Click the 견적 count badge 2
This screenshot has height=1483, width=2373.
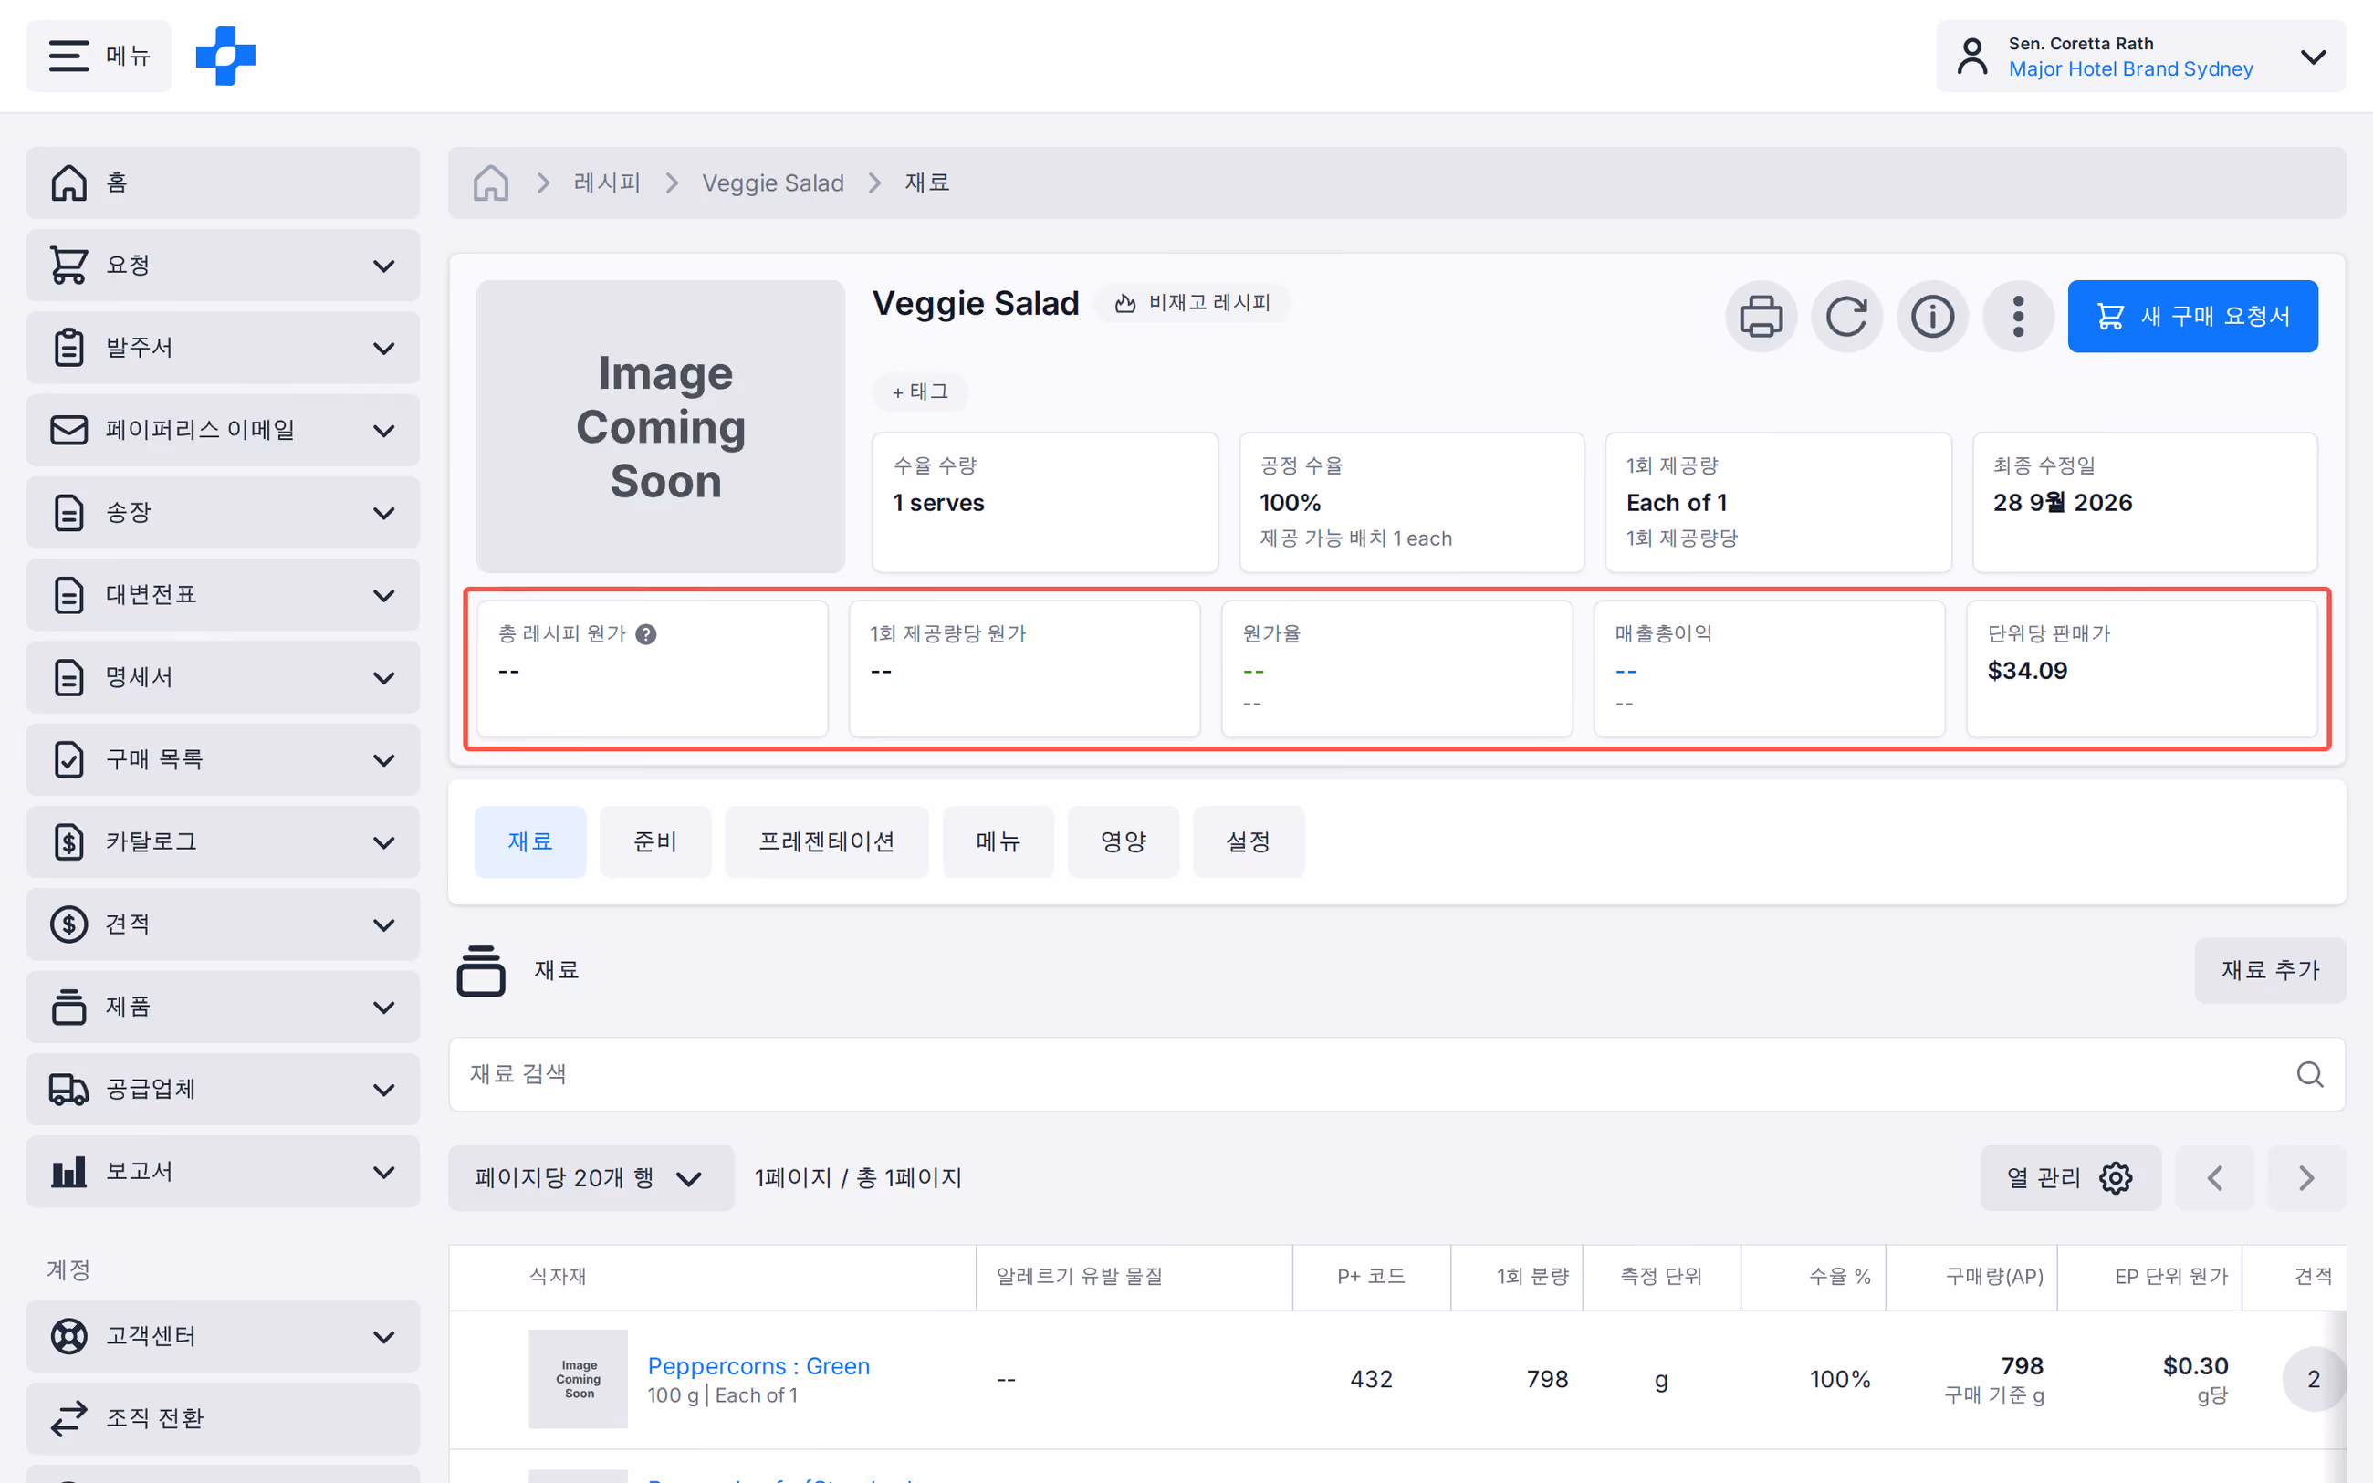click(x=2313, y=1379)
